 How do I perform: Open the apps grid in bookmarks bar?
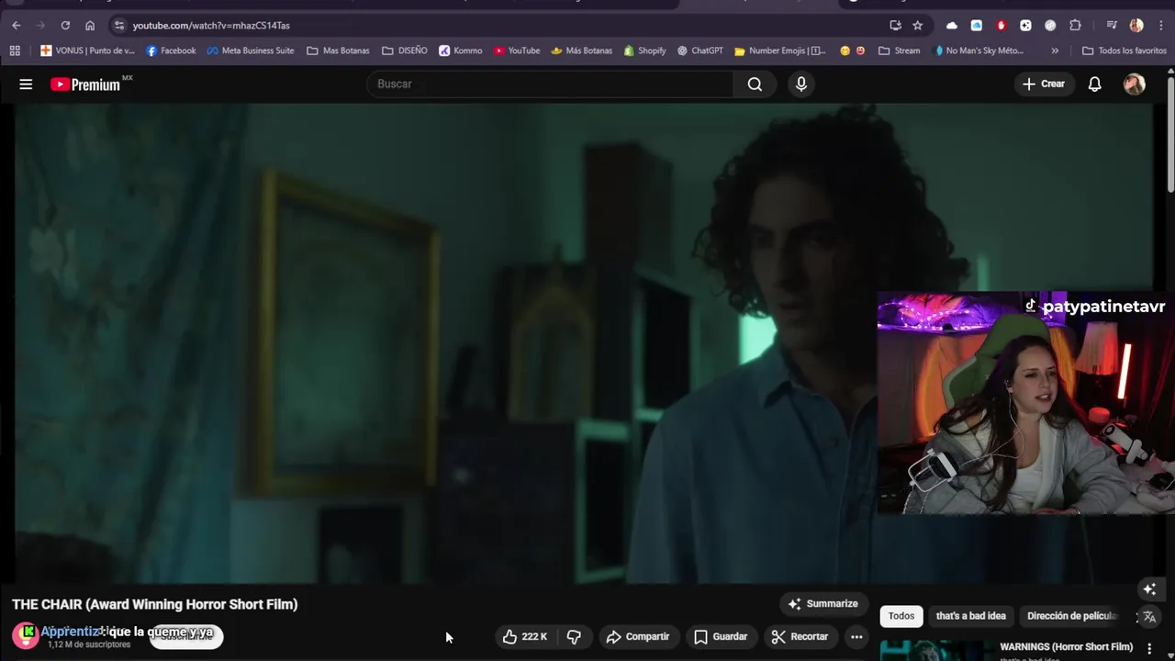click(x=15, y=50)
